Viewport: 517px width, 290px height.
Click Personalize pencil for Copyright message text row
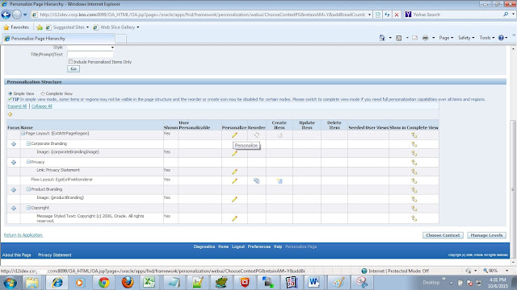(x=234, y=218)
